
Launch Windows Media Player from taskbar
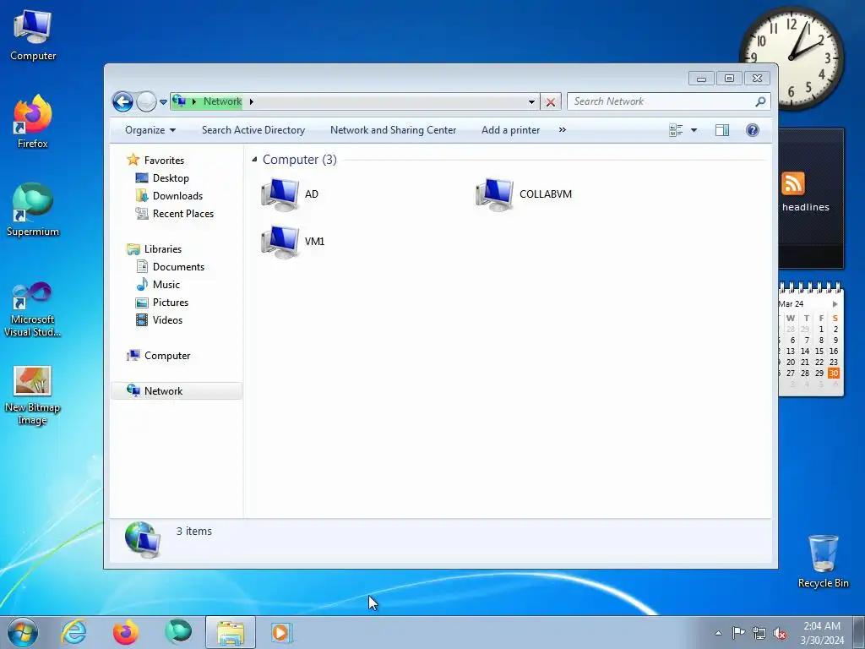tap(282, 632)
